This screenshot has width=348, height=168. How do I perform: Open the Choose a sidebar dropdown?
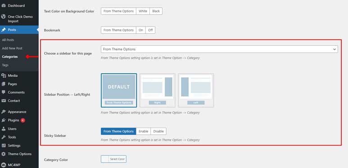pos(219,49)
